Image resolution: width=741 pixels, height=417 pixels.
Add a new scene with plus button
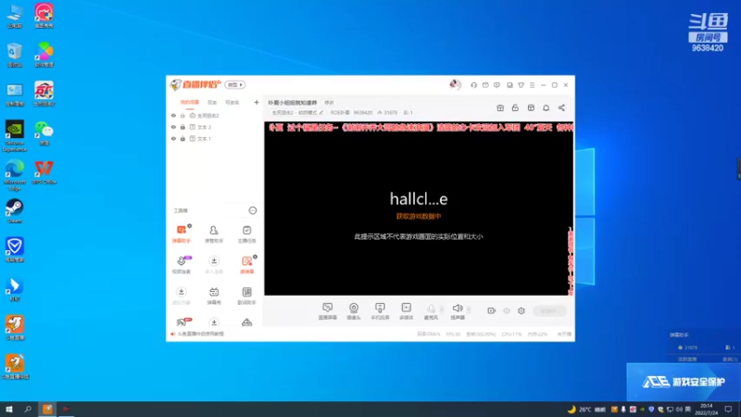(x=257, y=102)
